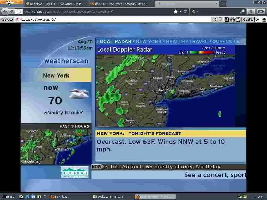Click the 3:13 AM taskbar clock

coord(257,197)
